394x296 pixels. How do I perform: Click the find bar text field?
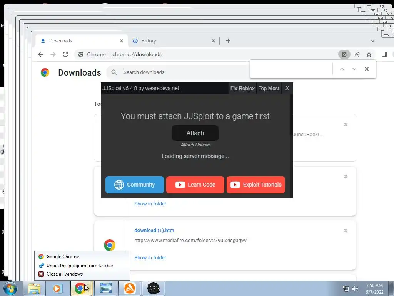click(292, 69)
